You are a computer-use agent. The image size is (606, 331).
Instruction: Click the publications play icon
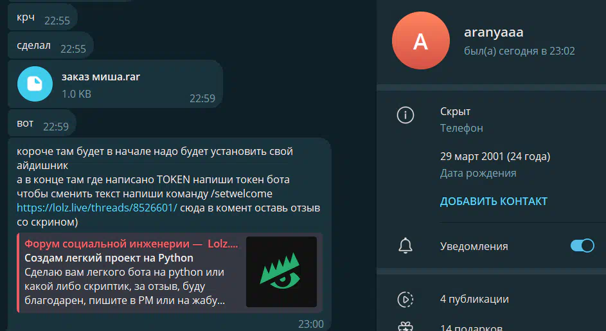(x=405, y=300)
